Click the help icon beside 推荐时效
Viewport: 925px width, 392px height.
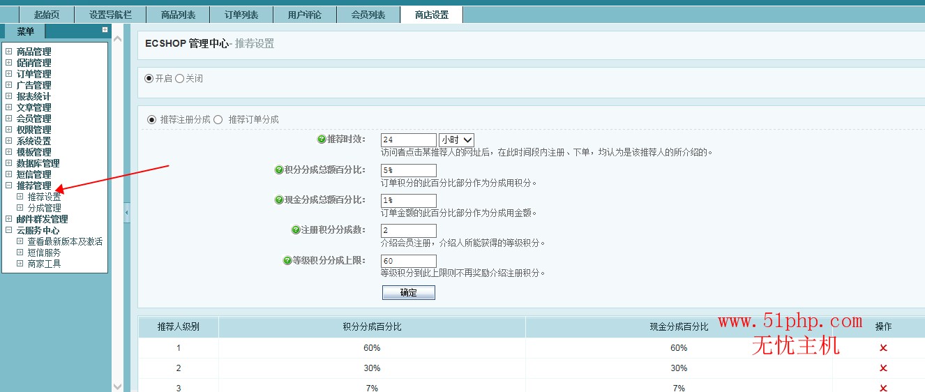point(322,140)
